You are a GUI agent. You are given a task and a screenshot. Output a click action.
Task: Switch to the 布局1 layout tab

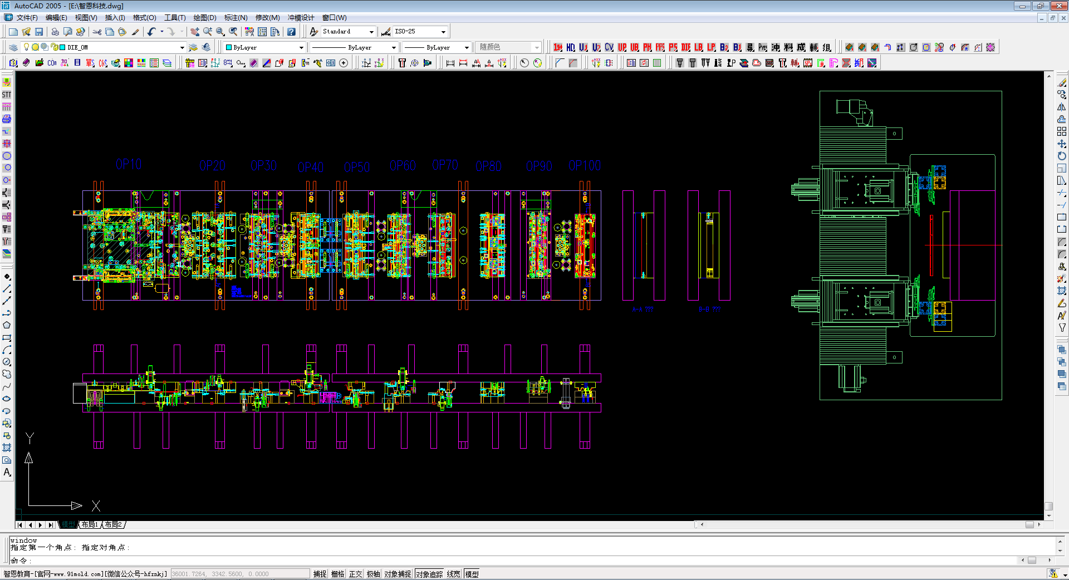coord(89,525)
